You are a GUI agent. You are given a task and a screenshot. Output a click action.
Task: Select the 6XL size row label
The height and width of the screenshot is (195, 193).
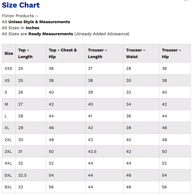[8, 187]
